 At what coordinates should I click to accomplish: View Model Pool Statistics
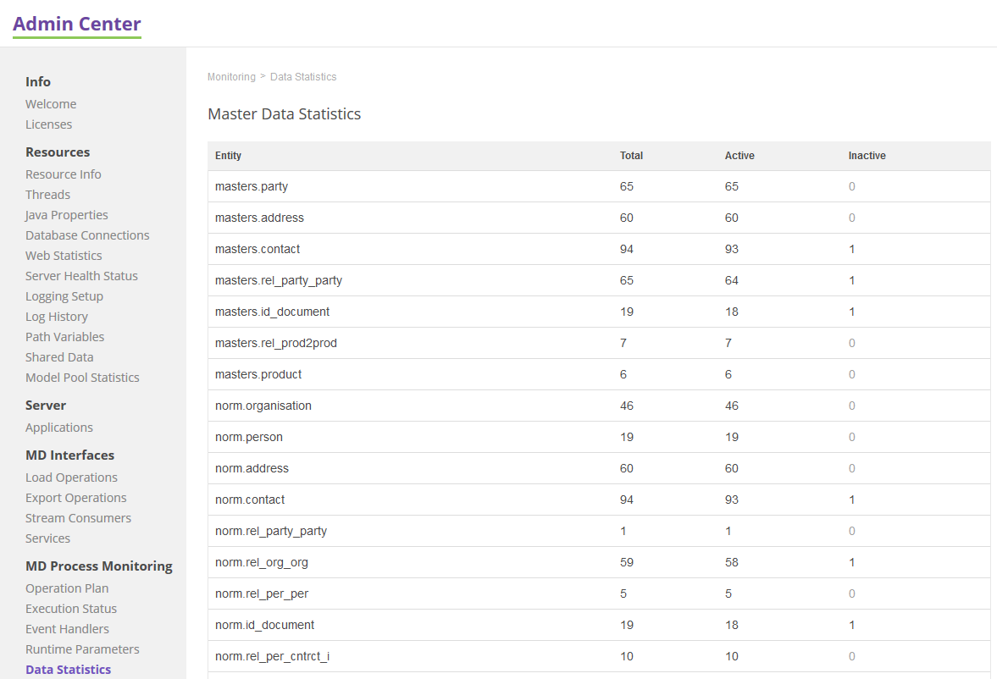pyautogui.click(x=82, y=377)
